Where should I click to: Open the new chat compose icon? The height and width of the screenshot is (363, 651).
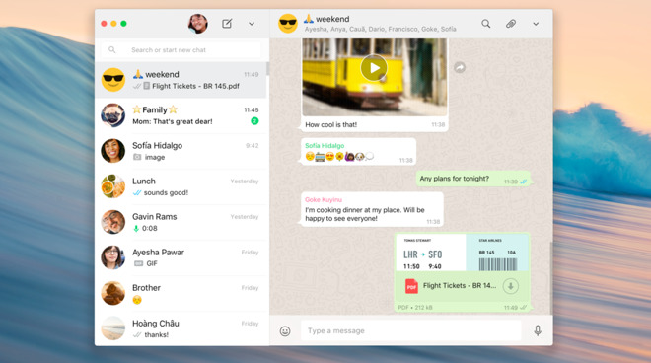[227, 24]
